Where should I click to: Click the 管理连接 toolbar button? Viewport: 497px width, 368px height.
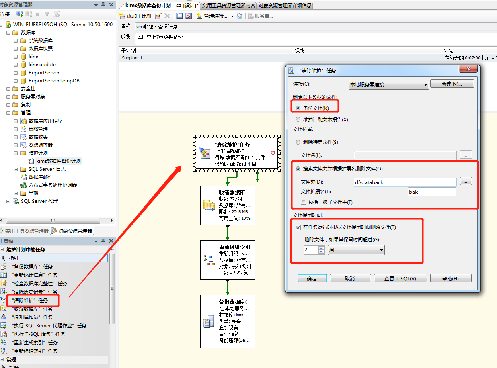coord(212,16)
